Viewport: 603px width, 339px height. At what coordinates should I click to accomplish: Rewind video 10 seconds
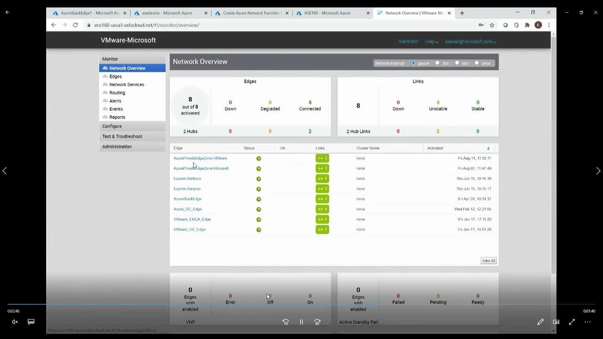pos(285,322)
